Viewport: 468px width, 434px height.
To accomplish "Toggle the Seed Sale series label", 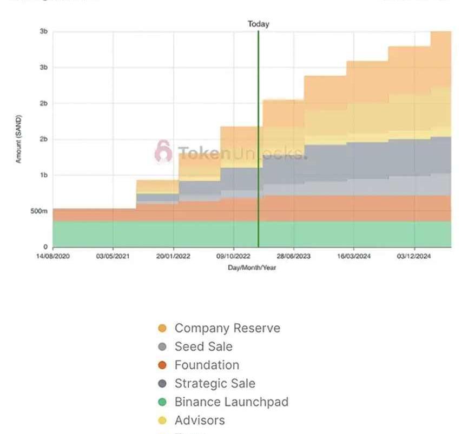I will pyautogui.click(x=203, y=346).
